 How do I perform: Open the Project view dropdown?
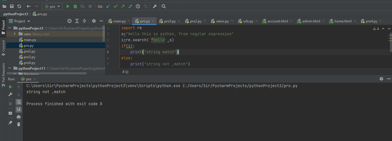click(x=20, y=21)
